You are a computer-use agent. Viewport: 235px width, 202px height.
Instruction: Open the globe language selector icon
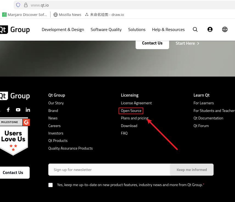point(225,29)
